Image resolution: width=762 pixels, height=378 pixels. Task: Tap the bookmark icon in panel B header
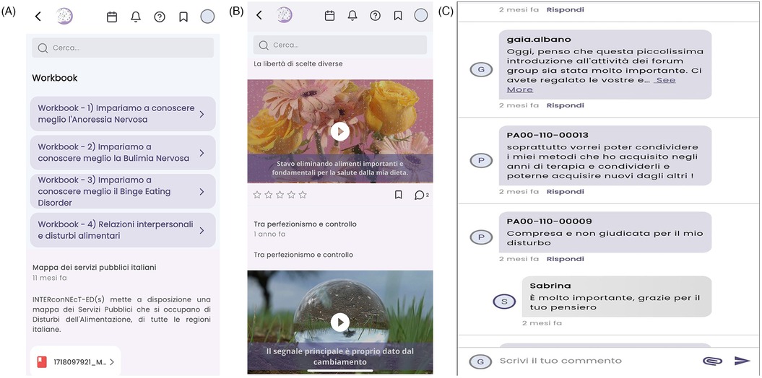pyautogui.click(x=397, y=16)
